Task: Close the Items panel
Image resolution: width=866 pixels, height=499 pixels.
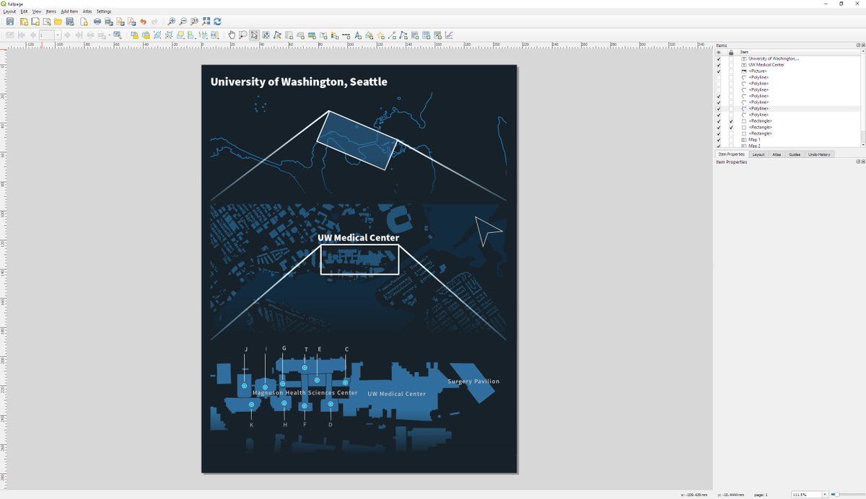Action: (x=862, y=45)
